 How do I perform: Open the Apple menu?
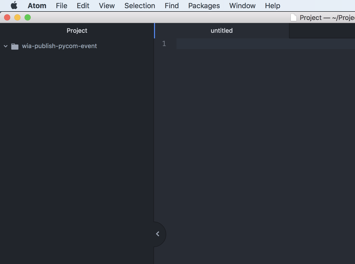pyautogui.click(x=14, y=5)
